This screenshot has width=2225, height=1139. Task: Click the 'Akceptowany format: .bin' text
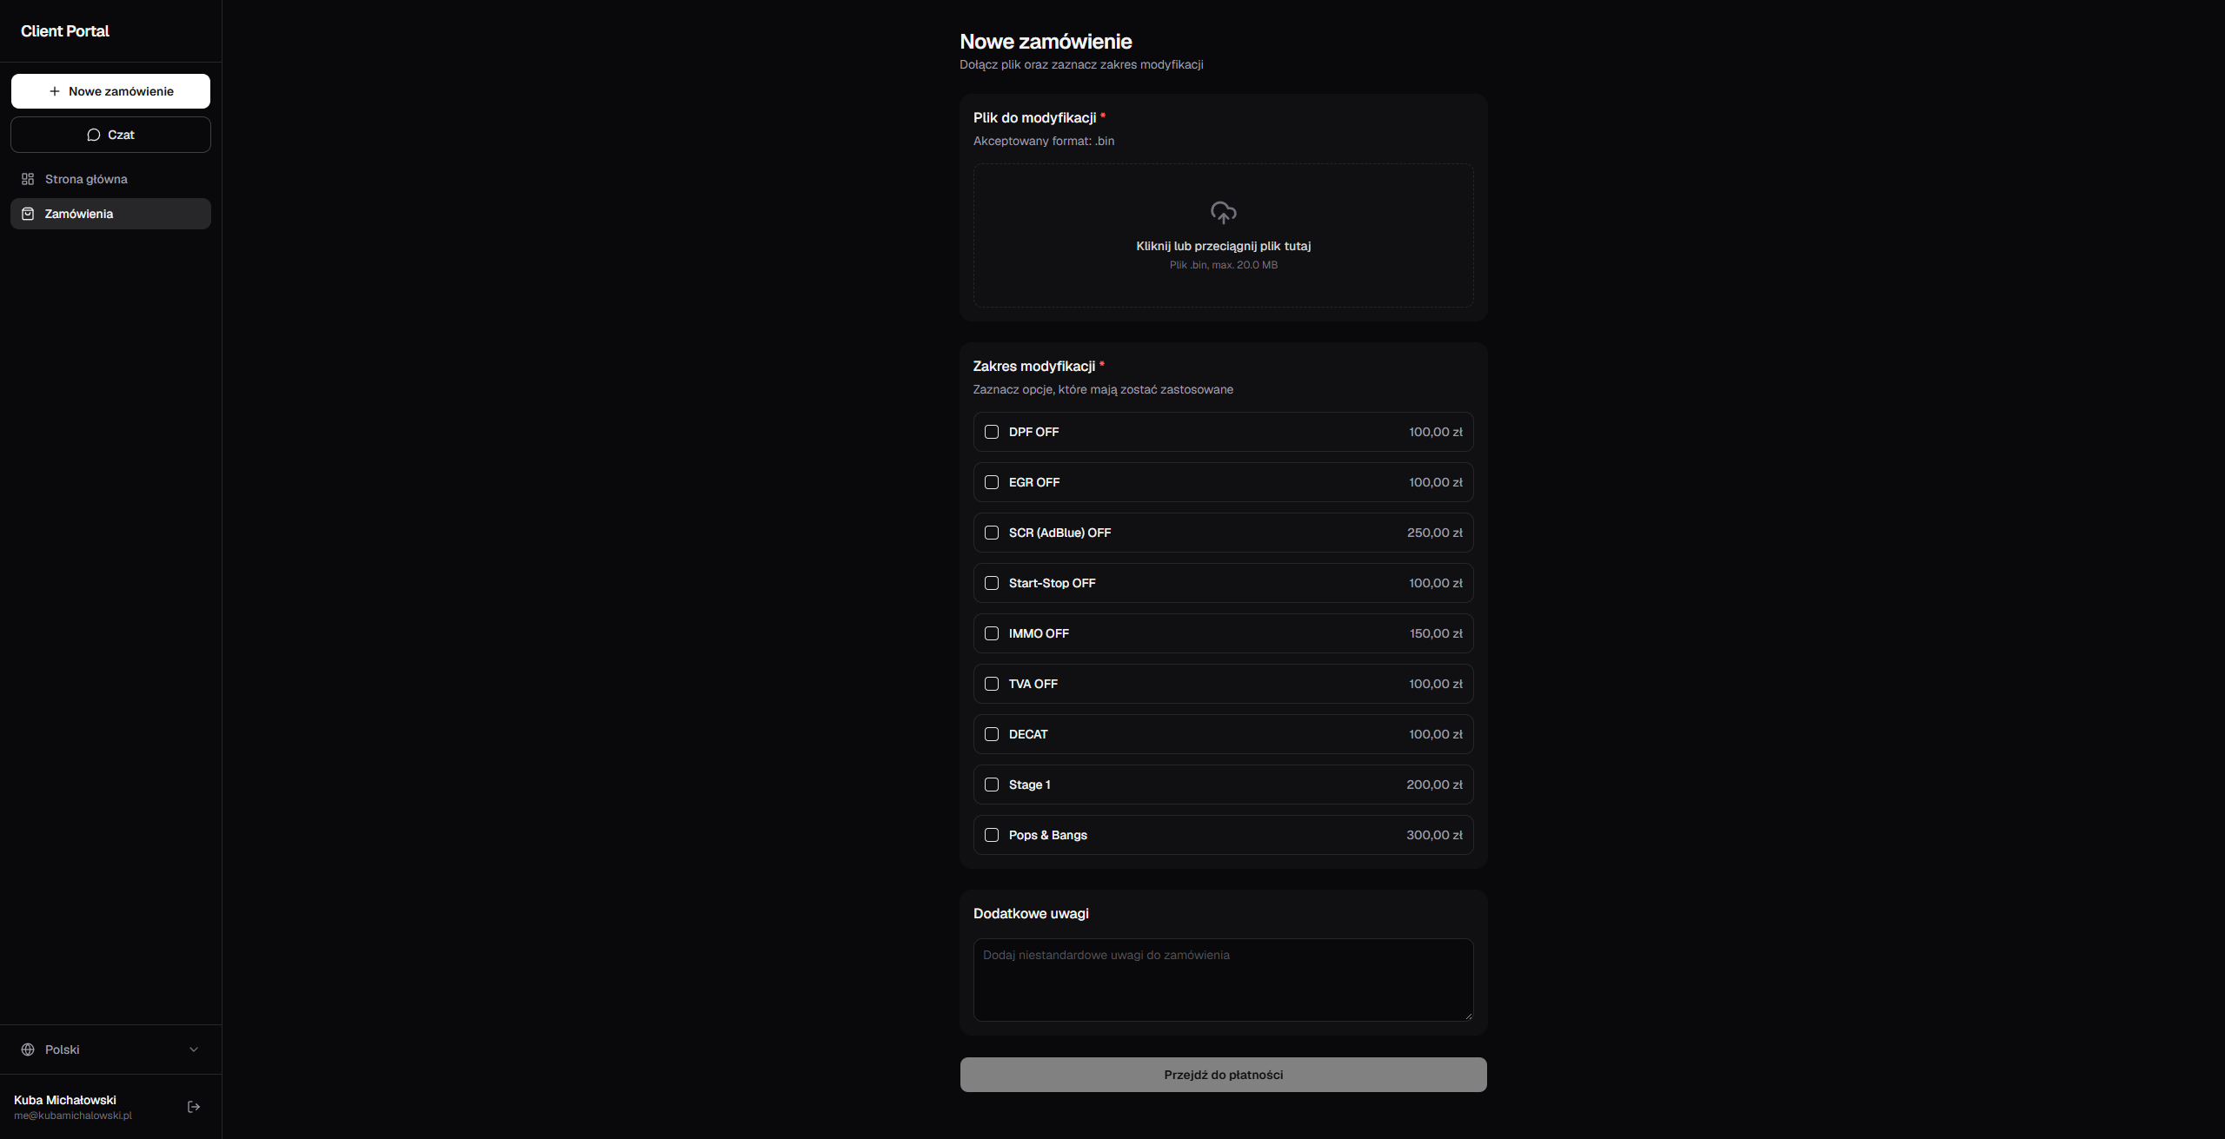point(1044,141)
